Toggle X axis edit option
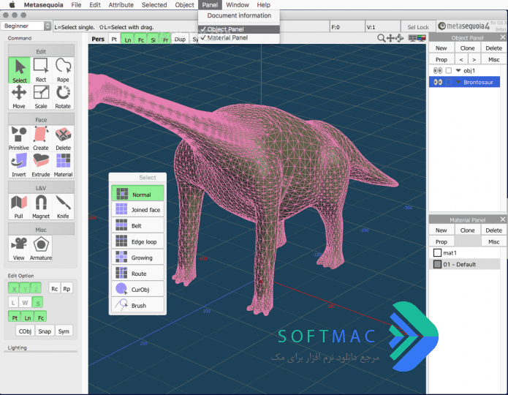508x395 pixels. (15, 288)
